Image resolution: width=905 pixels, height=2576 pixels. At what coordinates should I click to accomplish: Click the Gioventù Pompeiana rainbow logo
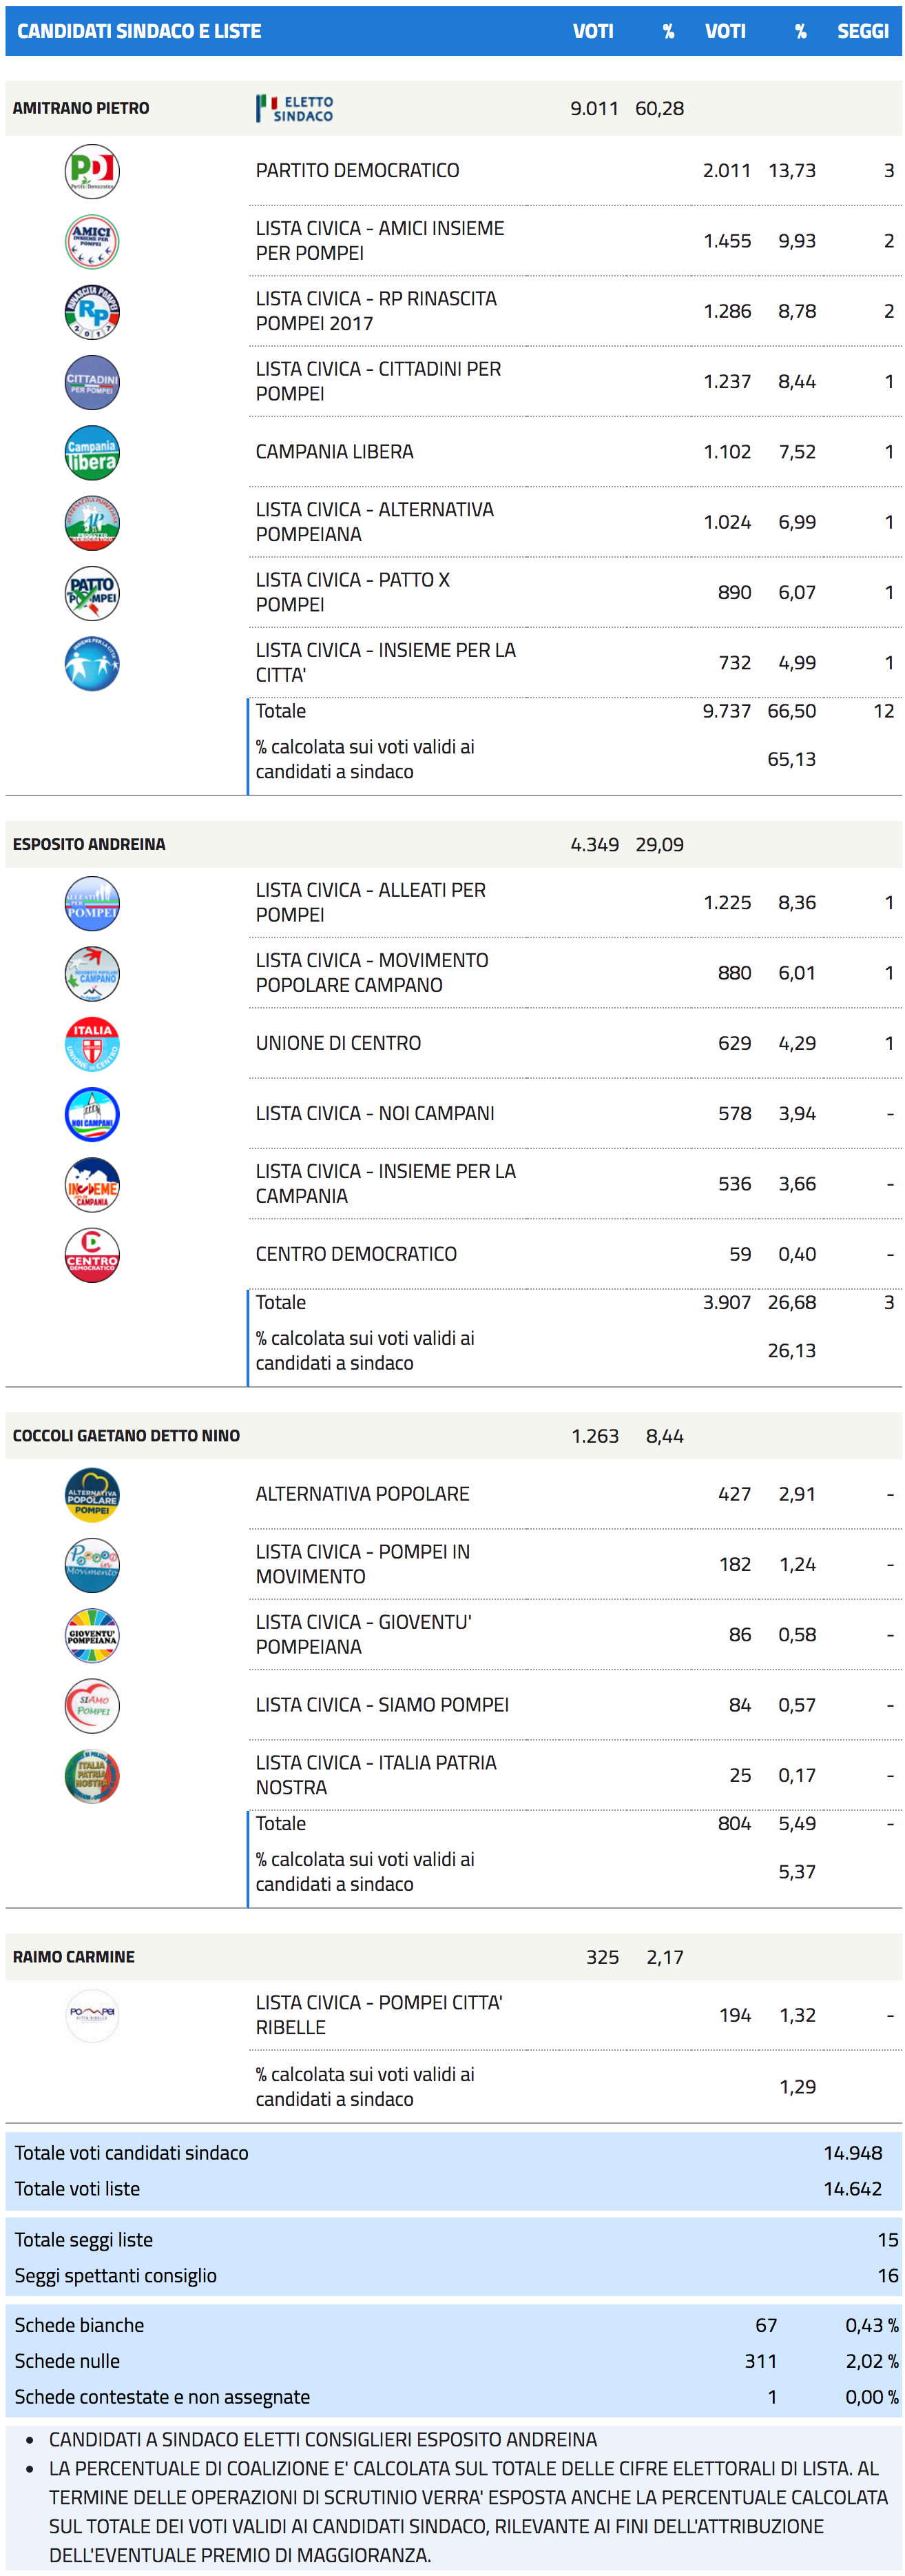(x=92, y=1635)
